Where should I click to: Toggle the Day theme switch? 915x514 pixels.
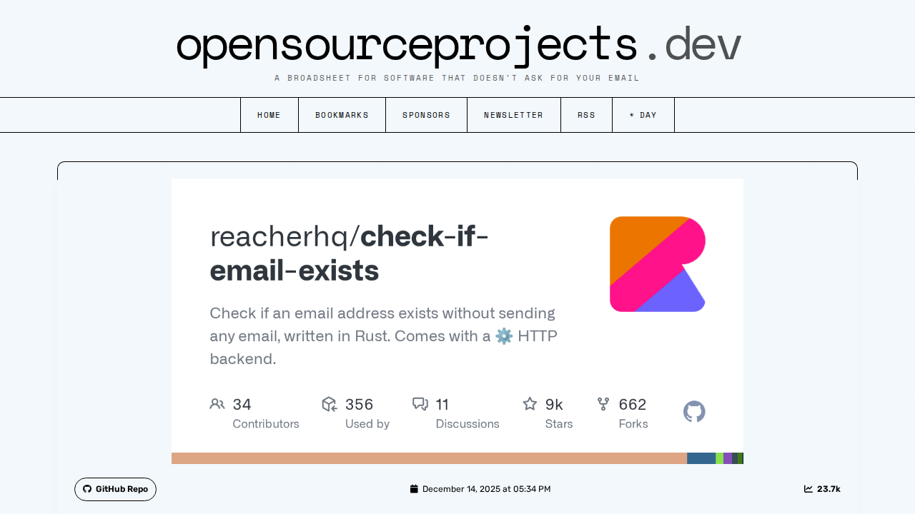coord(643,115)
